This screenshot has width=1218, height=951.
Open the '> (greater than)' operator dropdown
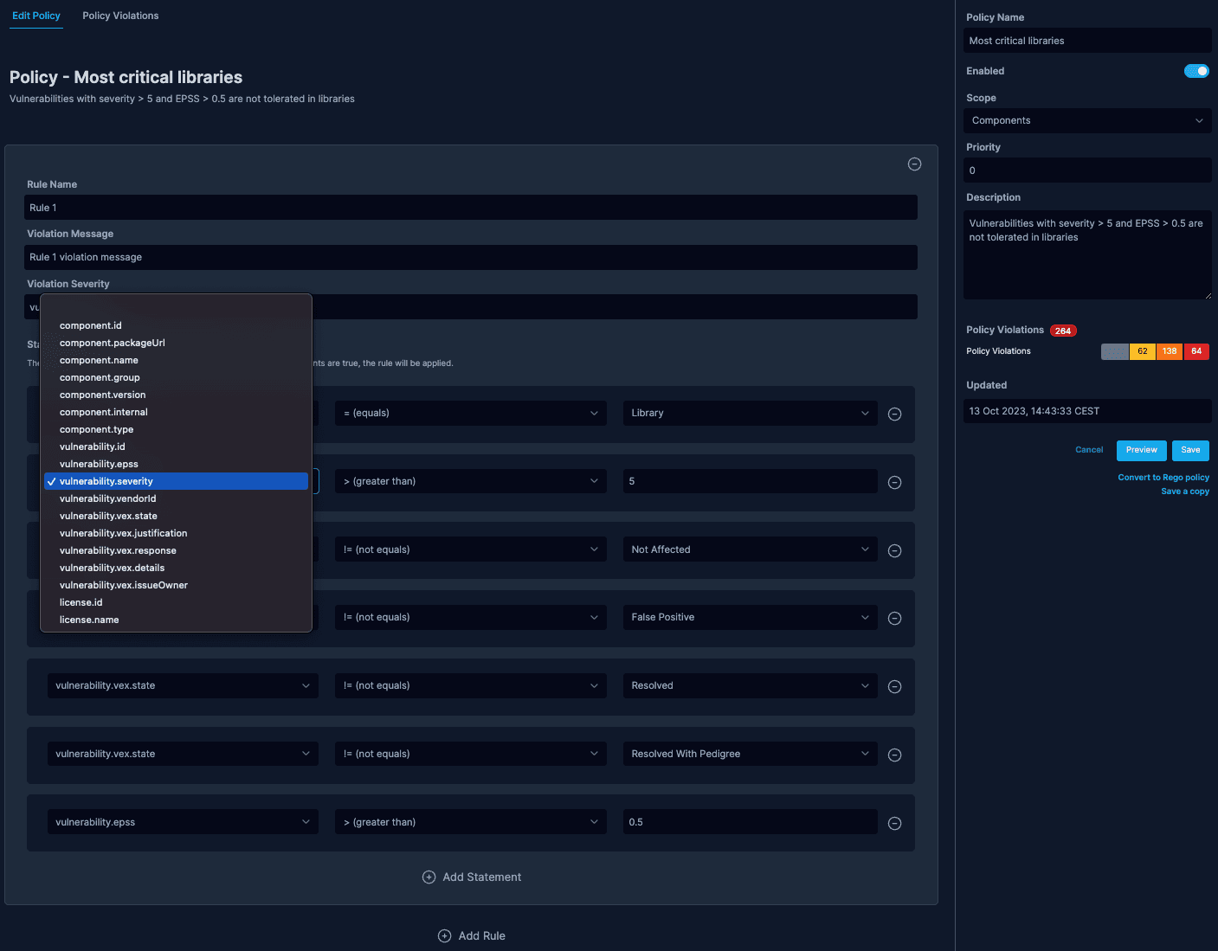tap(470, 480)
